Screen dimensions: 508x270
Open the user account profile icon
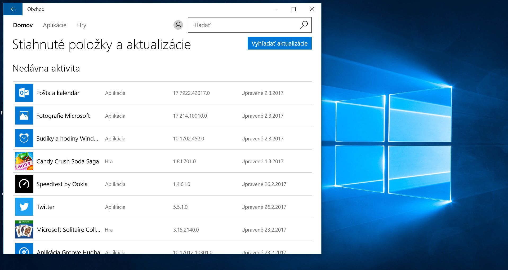point(178,25)
